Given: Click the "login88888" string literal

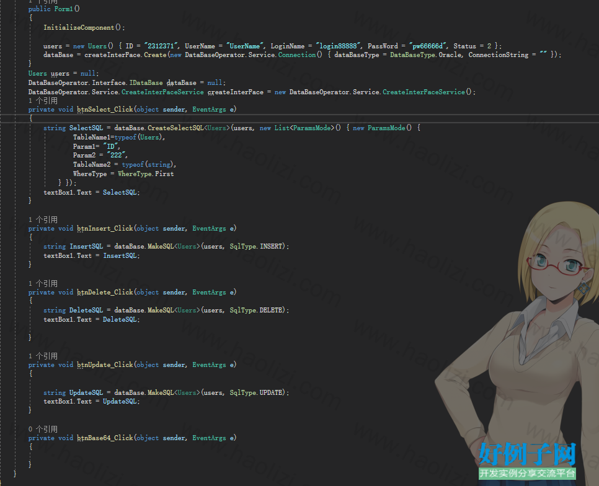Looking at the screenshot, I should coord(339,46).
